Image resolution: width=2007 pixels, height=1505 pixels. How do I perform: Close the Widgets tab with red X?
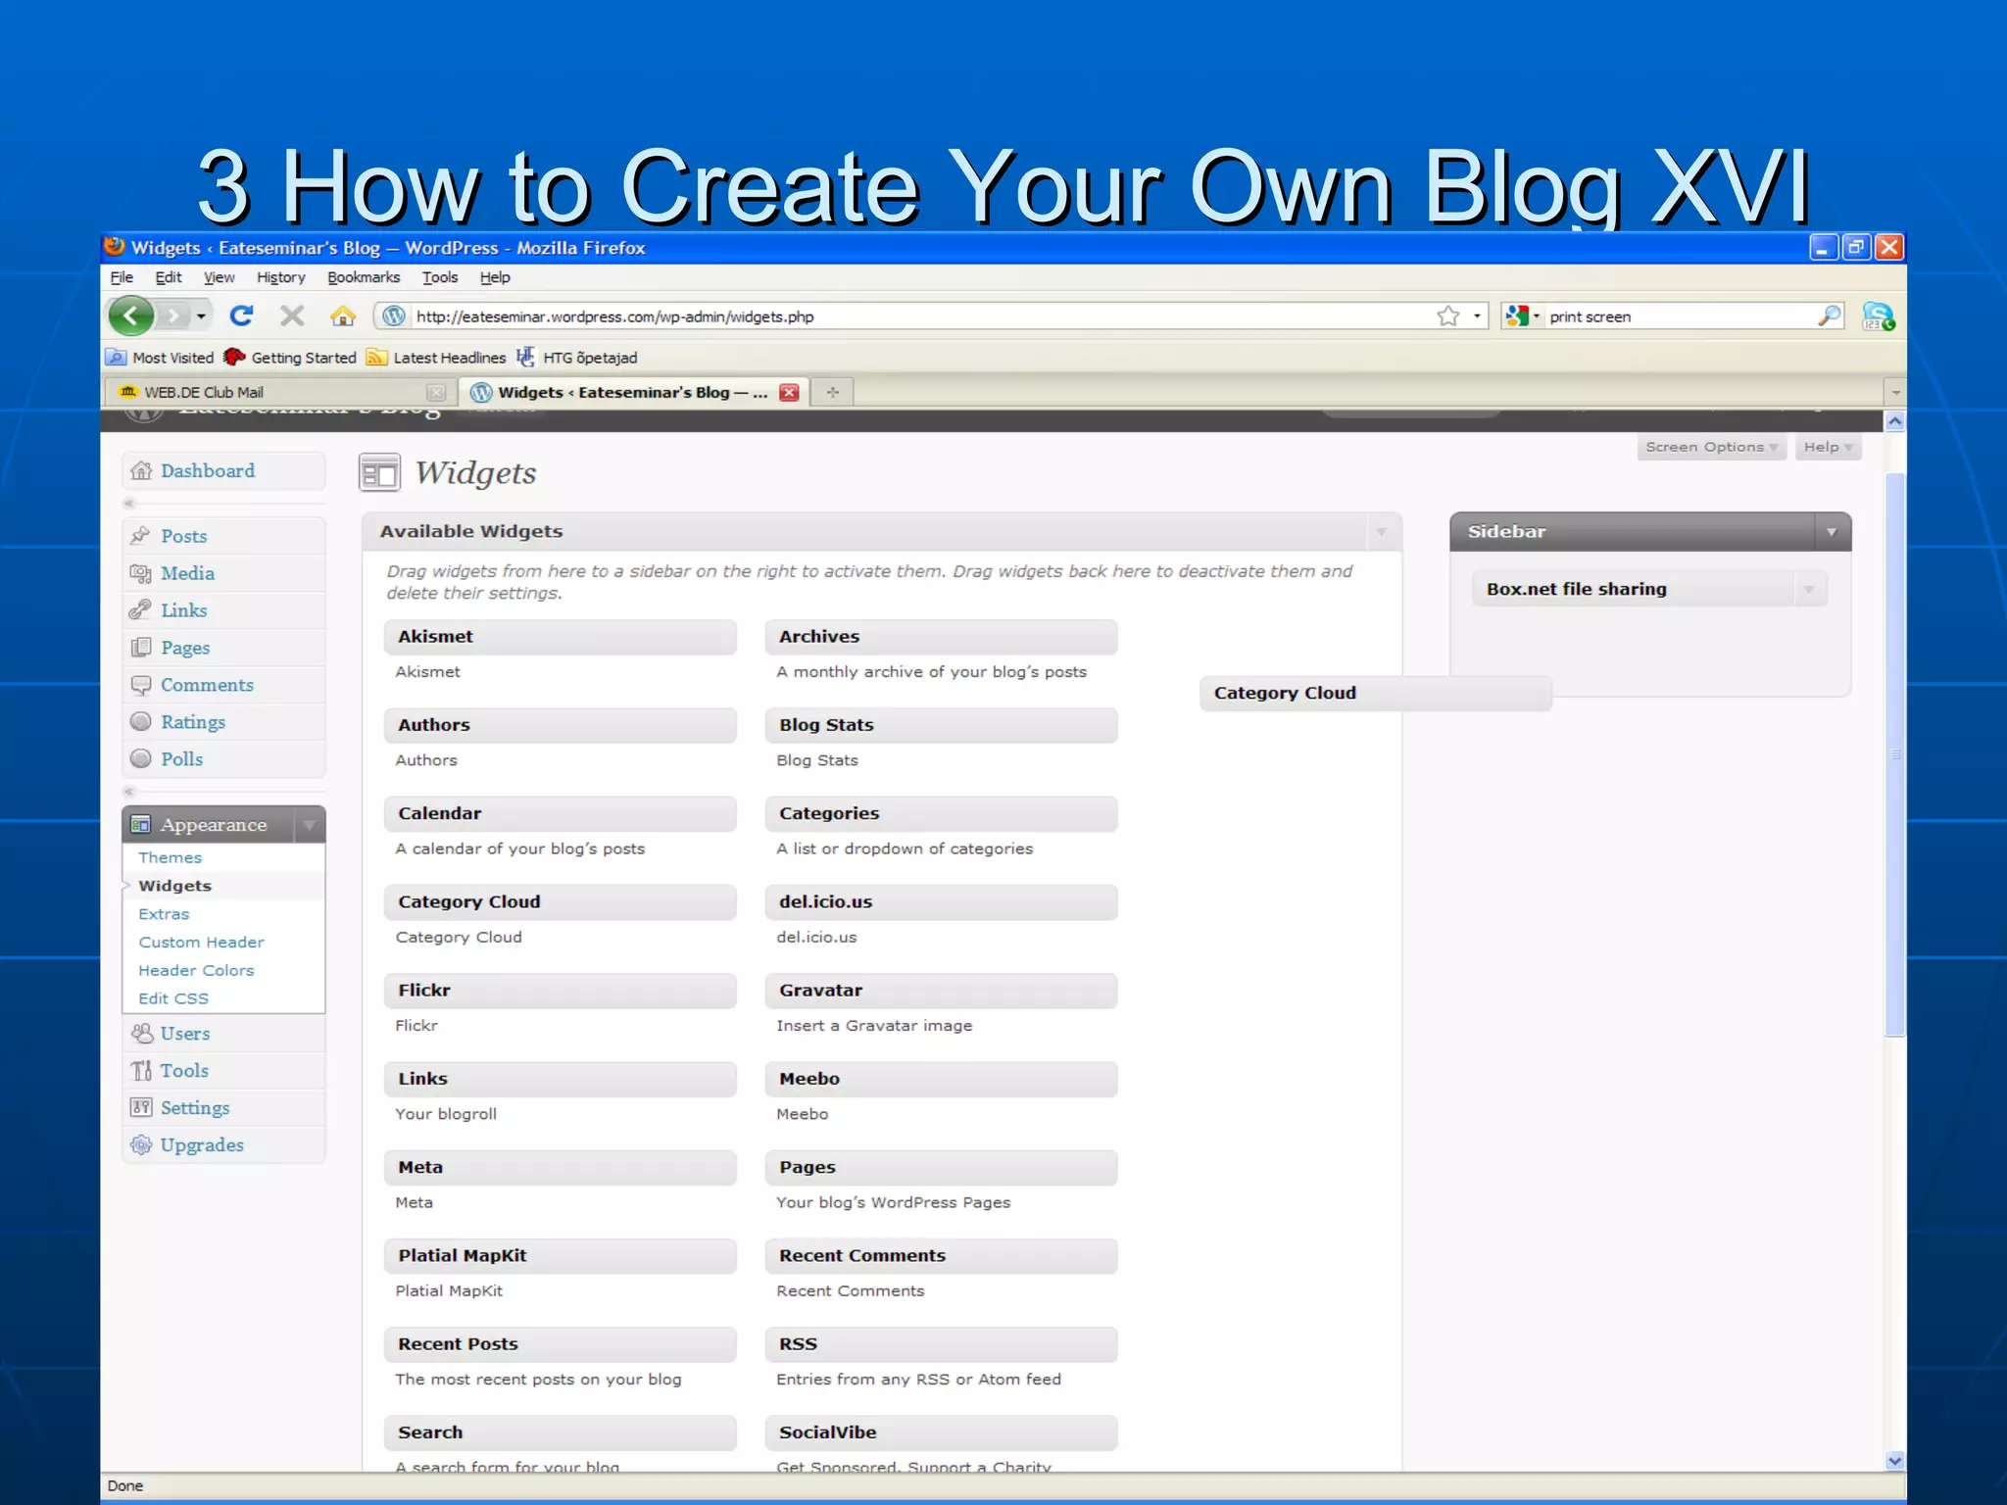(789, 392)
